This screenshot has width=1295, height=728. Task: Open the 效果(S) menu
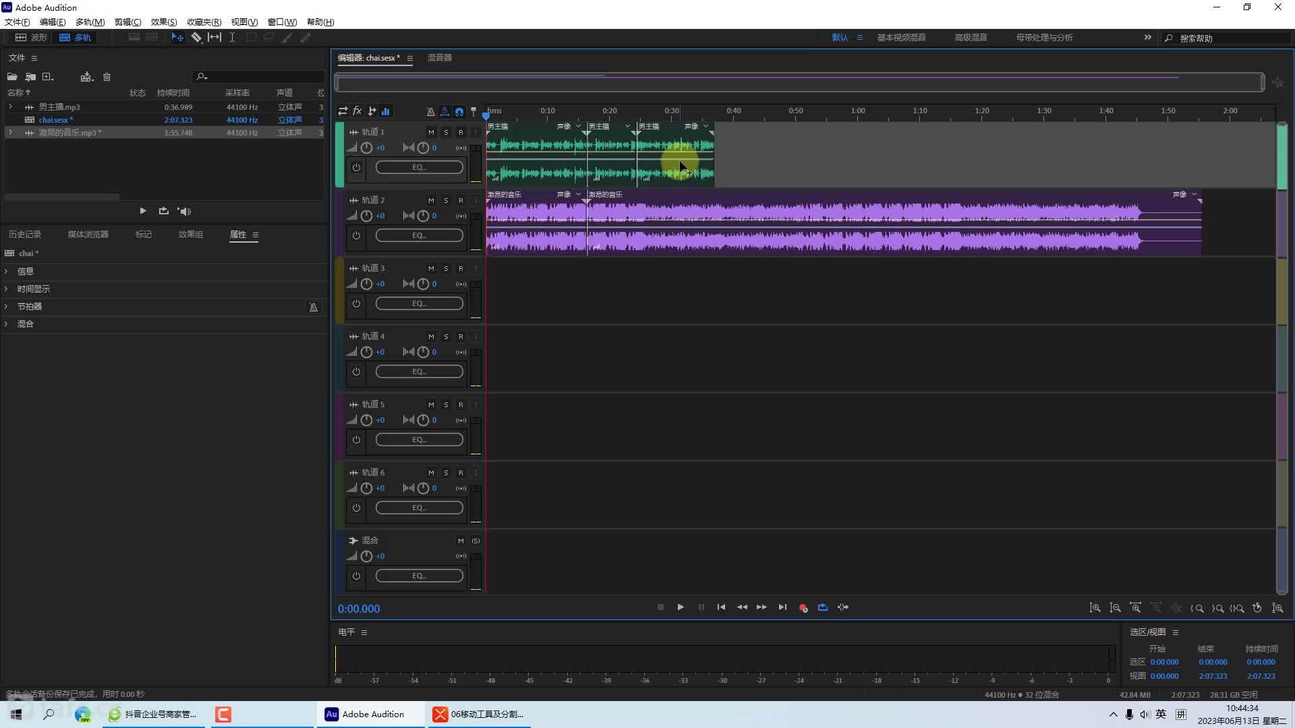pyautogui.click(x=164, y=22)
